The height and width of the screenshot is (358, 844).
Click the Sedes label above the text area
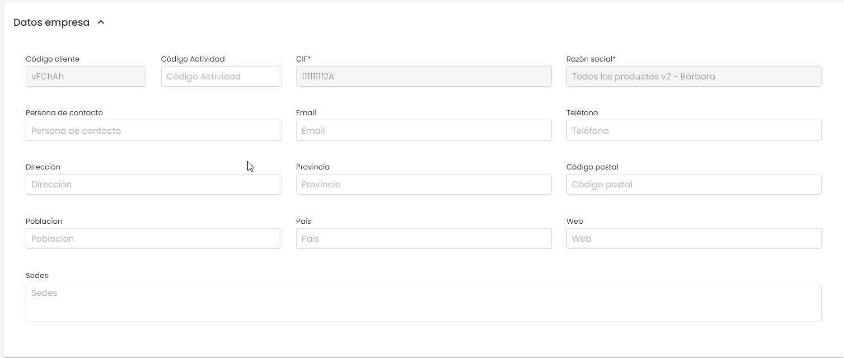(x=37, y=276)
